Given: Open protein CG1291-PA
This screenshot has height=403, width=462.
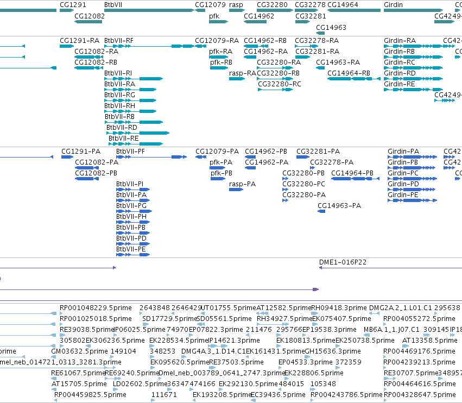Looking at the screenshot, I should tap(81, 151).
